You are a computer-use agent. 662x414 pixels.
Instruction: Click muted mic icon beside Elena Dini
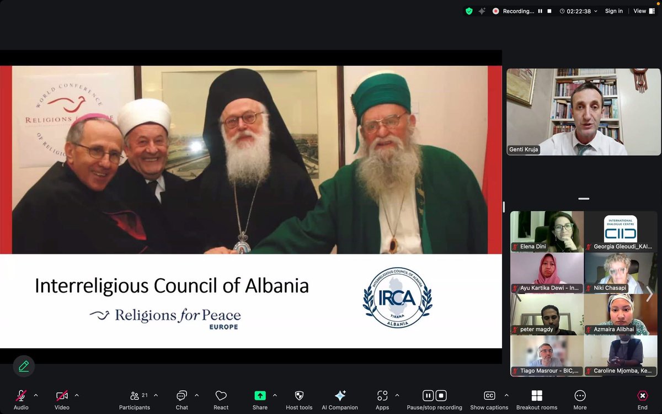pos(515,246)
